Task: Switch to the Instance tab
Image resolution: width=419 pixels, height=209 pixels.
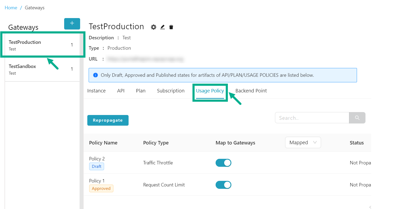Action: click(96, 91)
